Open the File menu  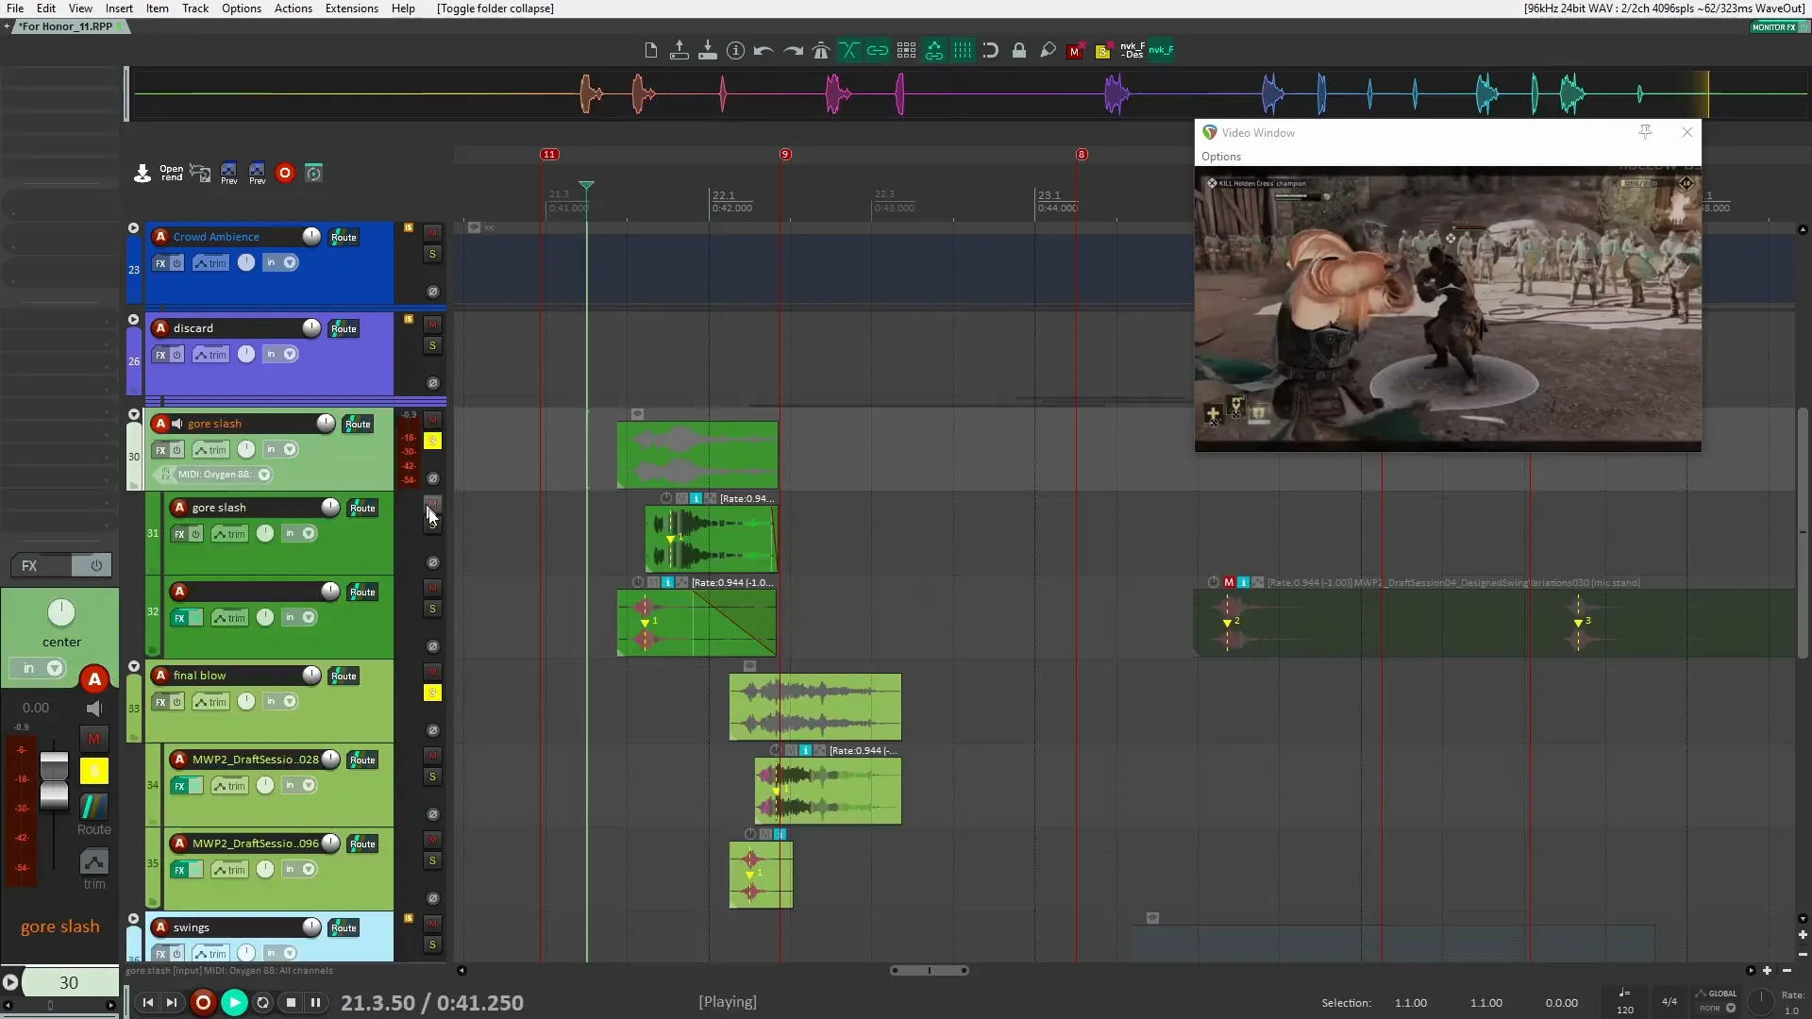[15, 8]
